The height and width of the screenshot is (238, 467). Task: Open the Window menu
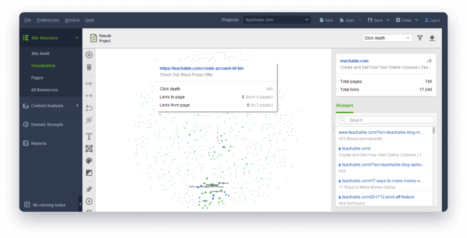click(72, 20)
